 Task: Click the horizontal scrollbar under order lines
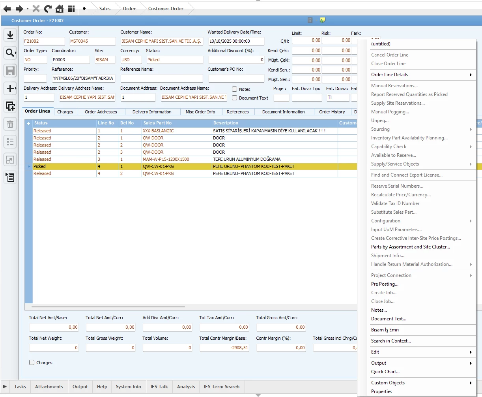(x=108, y=307)
